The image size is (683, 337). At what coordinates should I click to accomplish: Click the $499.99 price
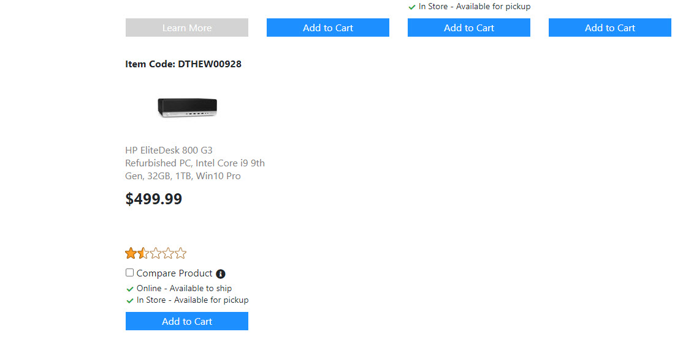pos(154,199)
